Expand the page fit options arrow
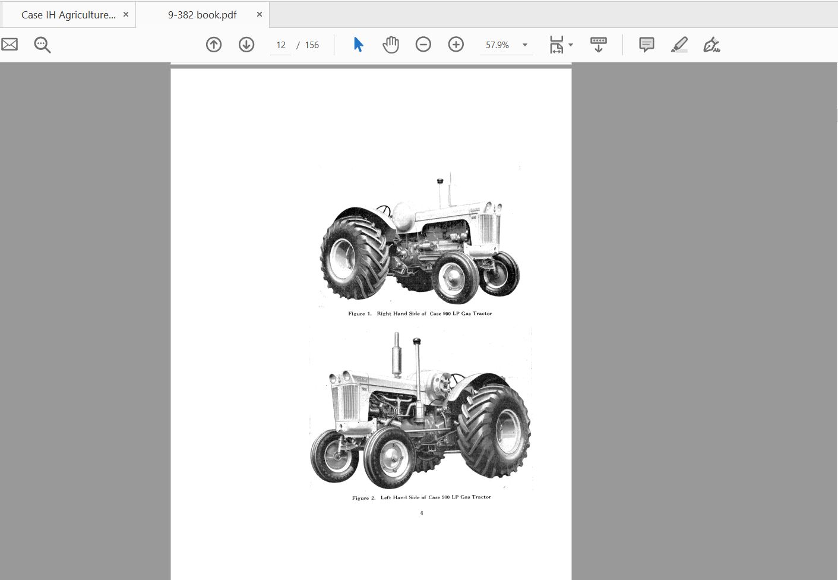 (x=571, y=45)
